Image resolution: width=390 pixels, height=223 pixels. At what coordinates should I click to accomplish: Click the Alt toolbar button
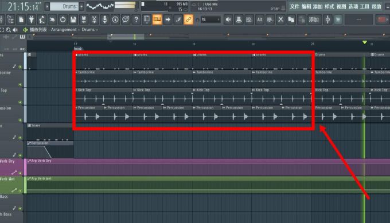coord(260,19)
